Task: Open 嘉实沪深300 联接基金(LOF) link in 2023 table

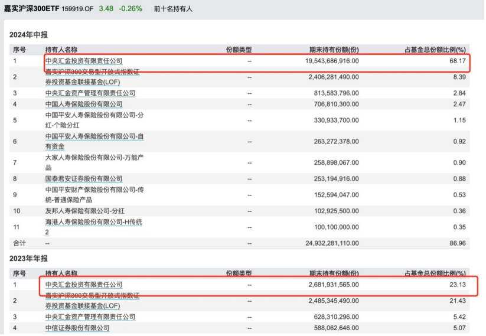Action: click(x=92, y=301)
